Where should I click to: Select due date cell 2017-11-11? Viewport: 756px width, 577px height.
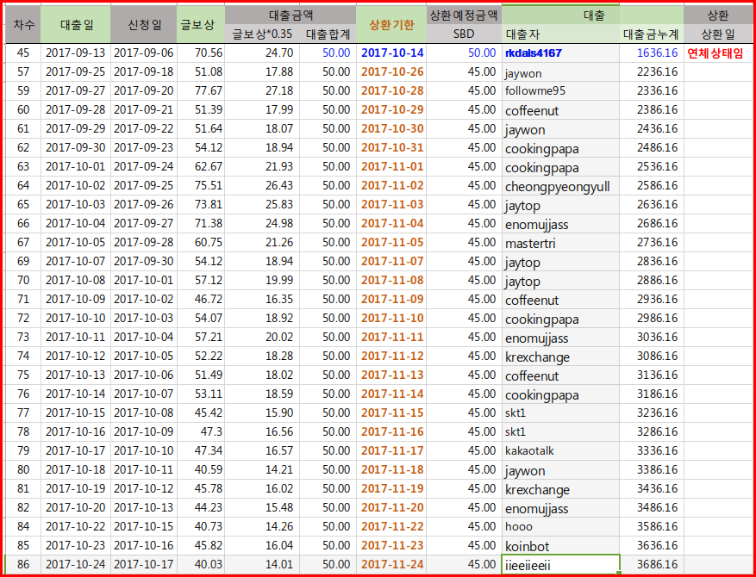pyautogui.click(x=391, y=337)
